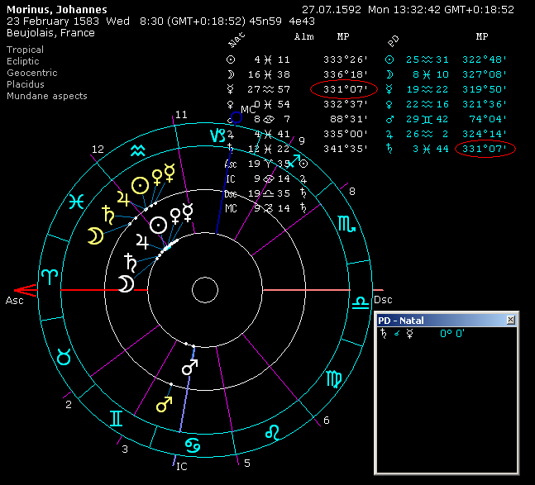Viewport: 535px width, 485px height.
Task: Select the white natal Saturn glyph
Action: coord(131,263)
